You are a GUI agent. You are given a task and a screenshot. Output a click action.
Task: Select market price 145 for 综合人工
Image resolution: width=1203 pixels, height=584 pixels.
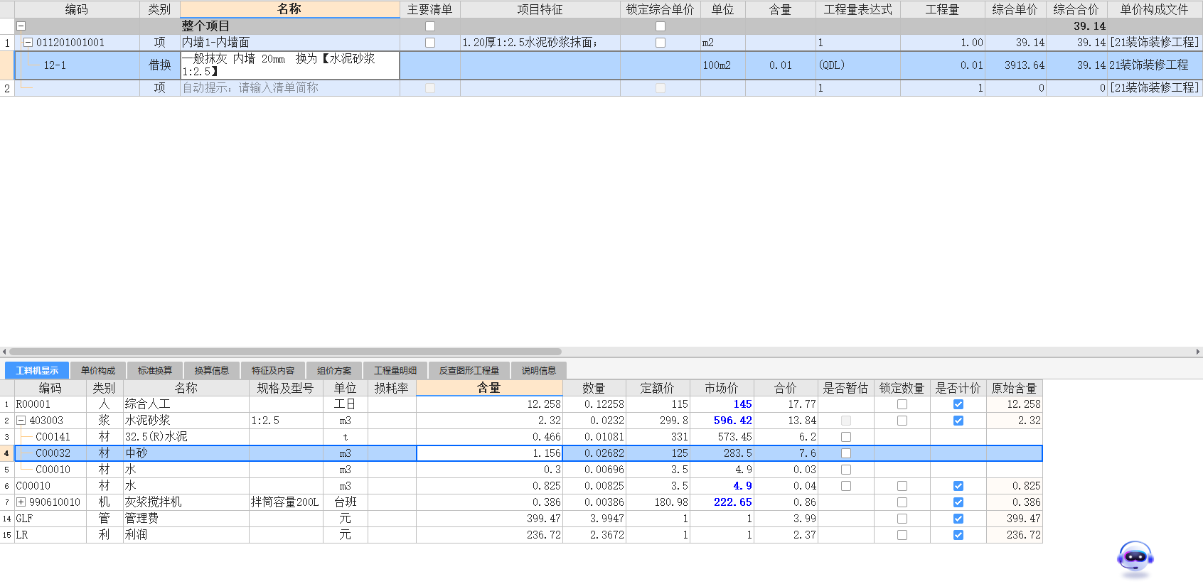[722, 404]
